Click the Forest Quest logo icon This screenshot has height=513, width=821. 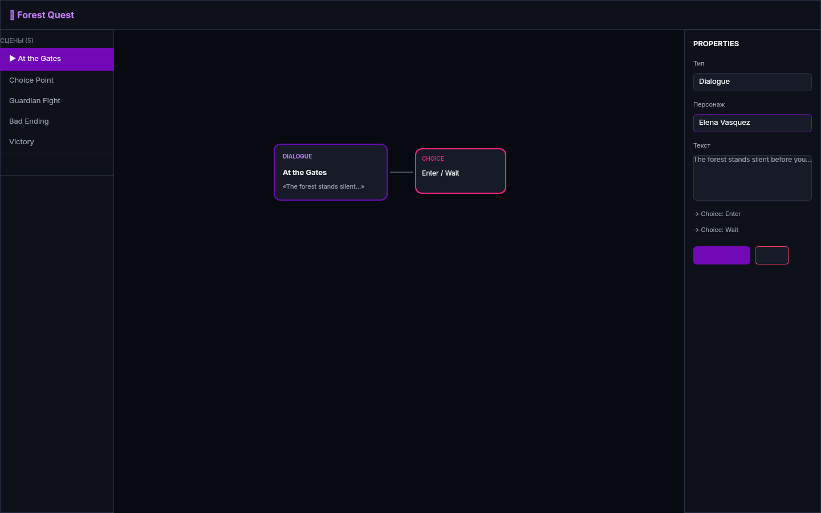click(12, 15)
